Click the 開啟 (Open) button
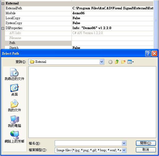This screenshot has height=156, width=159. (146, 143)
